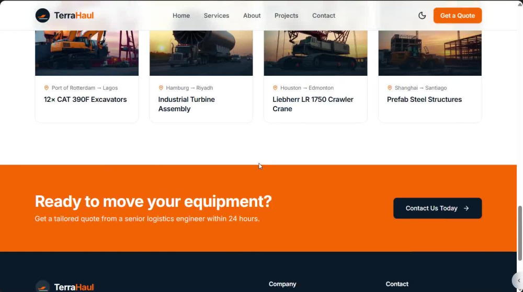Click the Contact Us Today button
Viewport: 523px width, 292px height.
[437, 208]
